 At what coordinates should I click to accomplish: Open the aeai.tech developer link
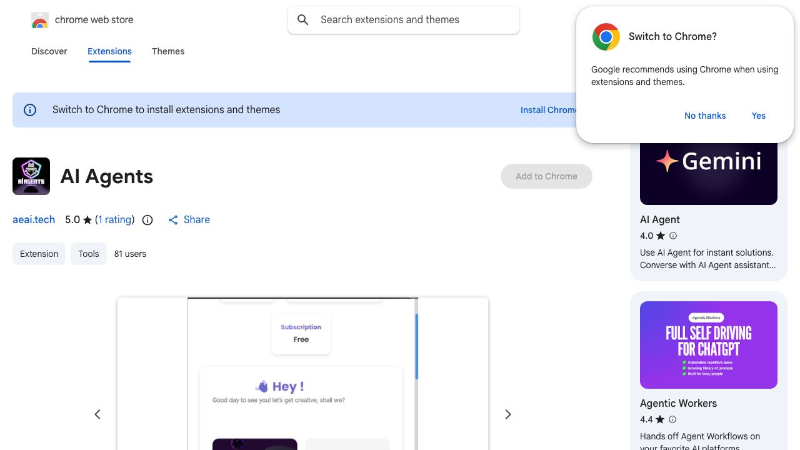point(34,220)
